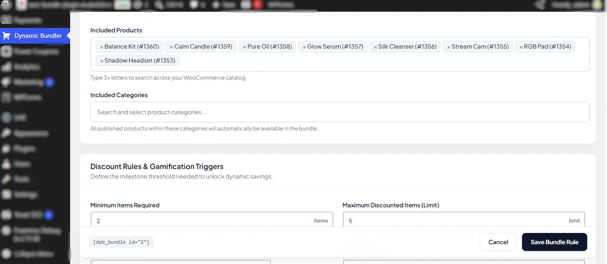
Task: Click the "Type 3+ letters to search" hint
Action: coord(169,78)
